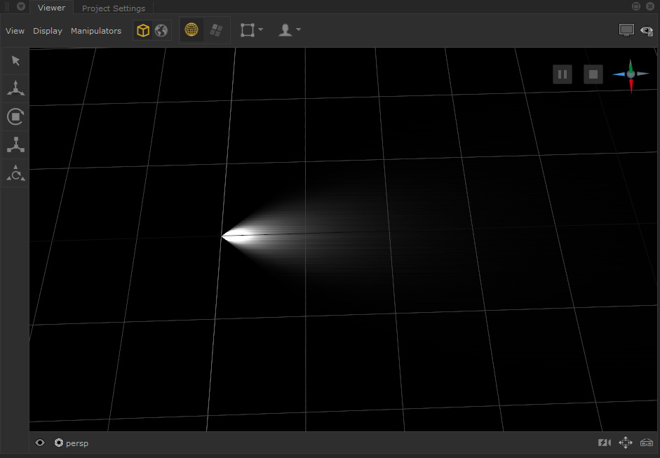Pause the viewer rendering
The width and height of the screenshot is (660, 458).
563,74
